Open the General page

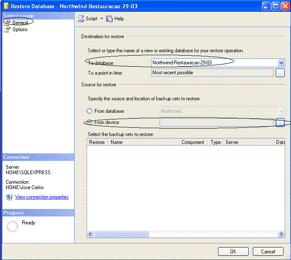[x=20, y=23]
